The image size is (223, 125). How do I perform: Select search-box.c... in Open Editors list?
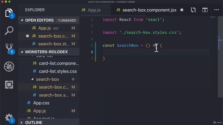[49, 36]
